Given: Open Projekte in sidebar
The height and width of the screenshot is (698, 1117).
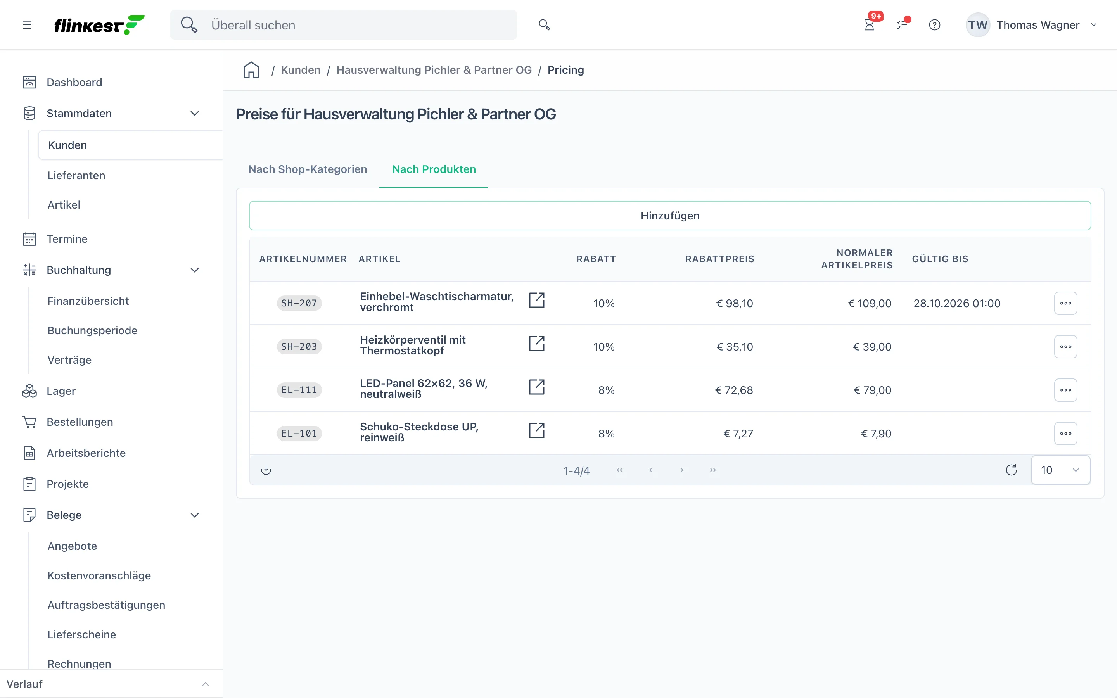Looking at the screenshot, I should tap(67, 484).
